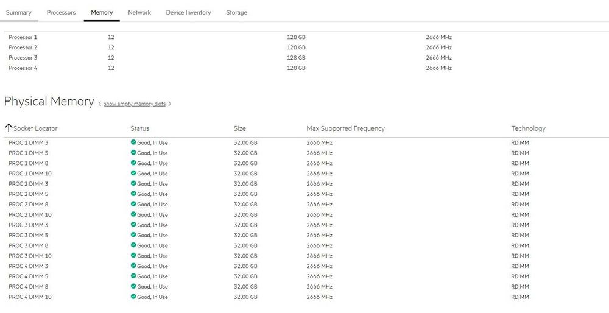Viewport: 609px width, 313px height.
Task: Click the sort arrow beside Socket Locator
Action: pos(9,128)
